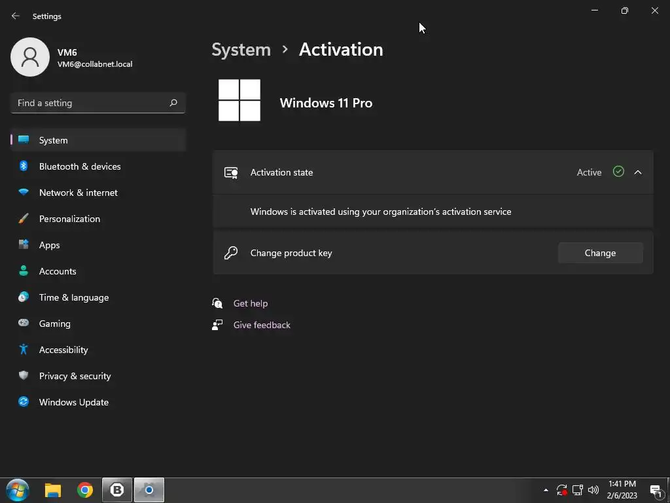Open the Windows Update page

pos(98,402)
